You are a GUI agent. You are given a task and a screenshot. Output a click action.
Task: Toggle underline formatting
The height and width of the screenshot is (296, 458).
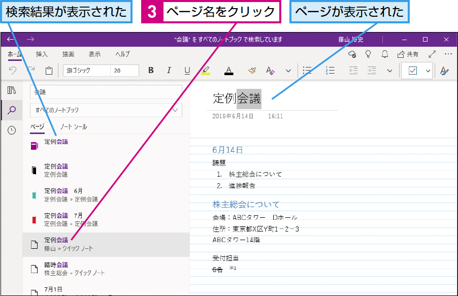[x=187, y=71]
